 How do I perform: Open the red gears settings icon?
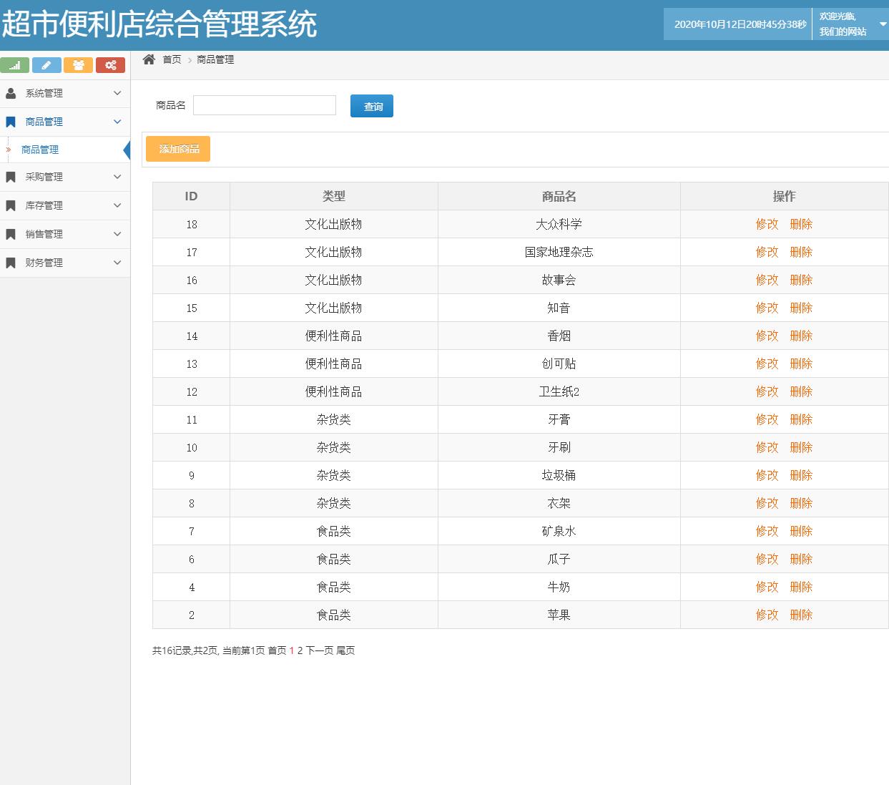click(110, 64)
